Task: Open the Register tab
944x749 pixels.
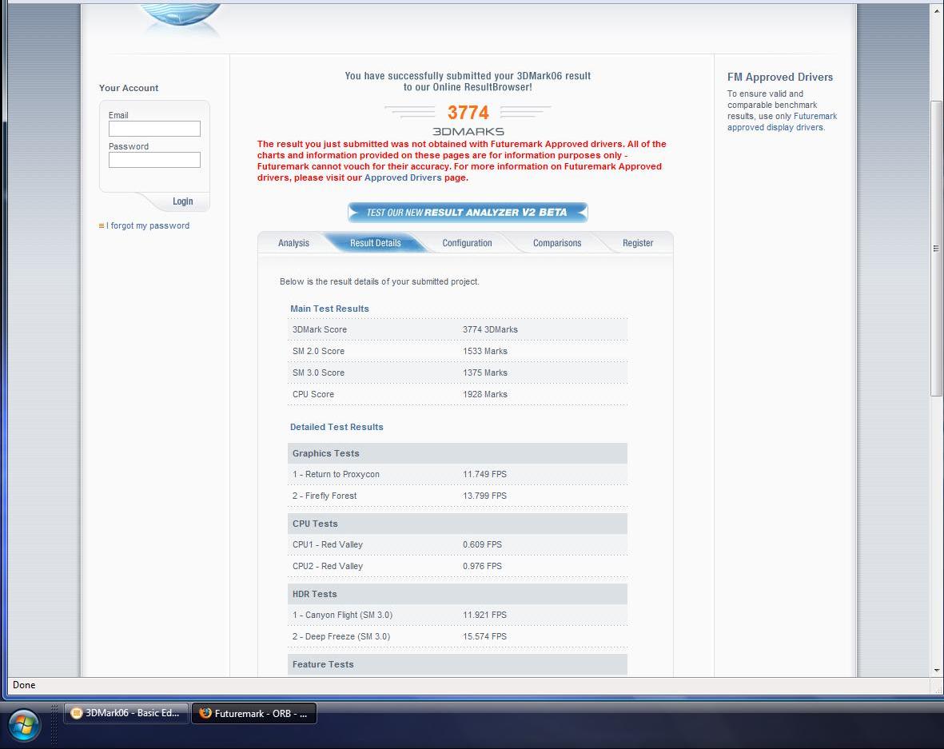Action: pos(638,243)
